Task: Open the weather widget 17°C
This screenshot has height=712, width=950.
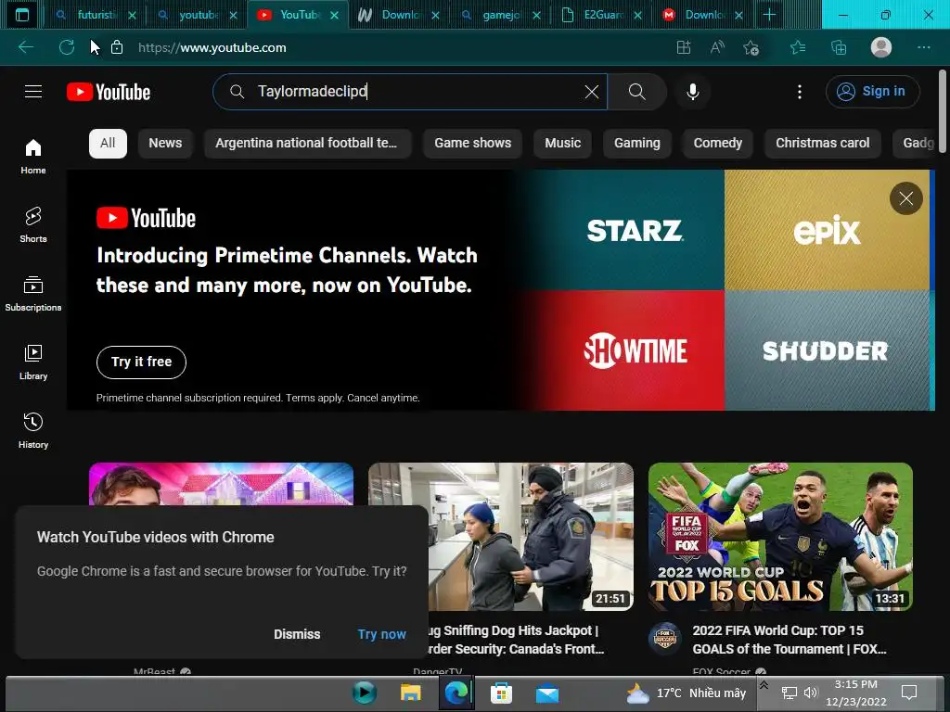Action: (687, 693)
